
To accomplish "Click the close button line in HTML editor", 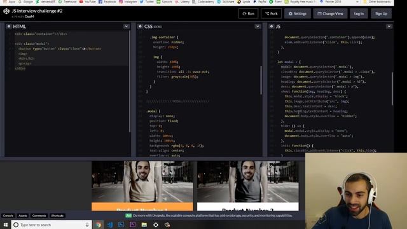I will (x=60, y=49).
